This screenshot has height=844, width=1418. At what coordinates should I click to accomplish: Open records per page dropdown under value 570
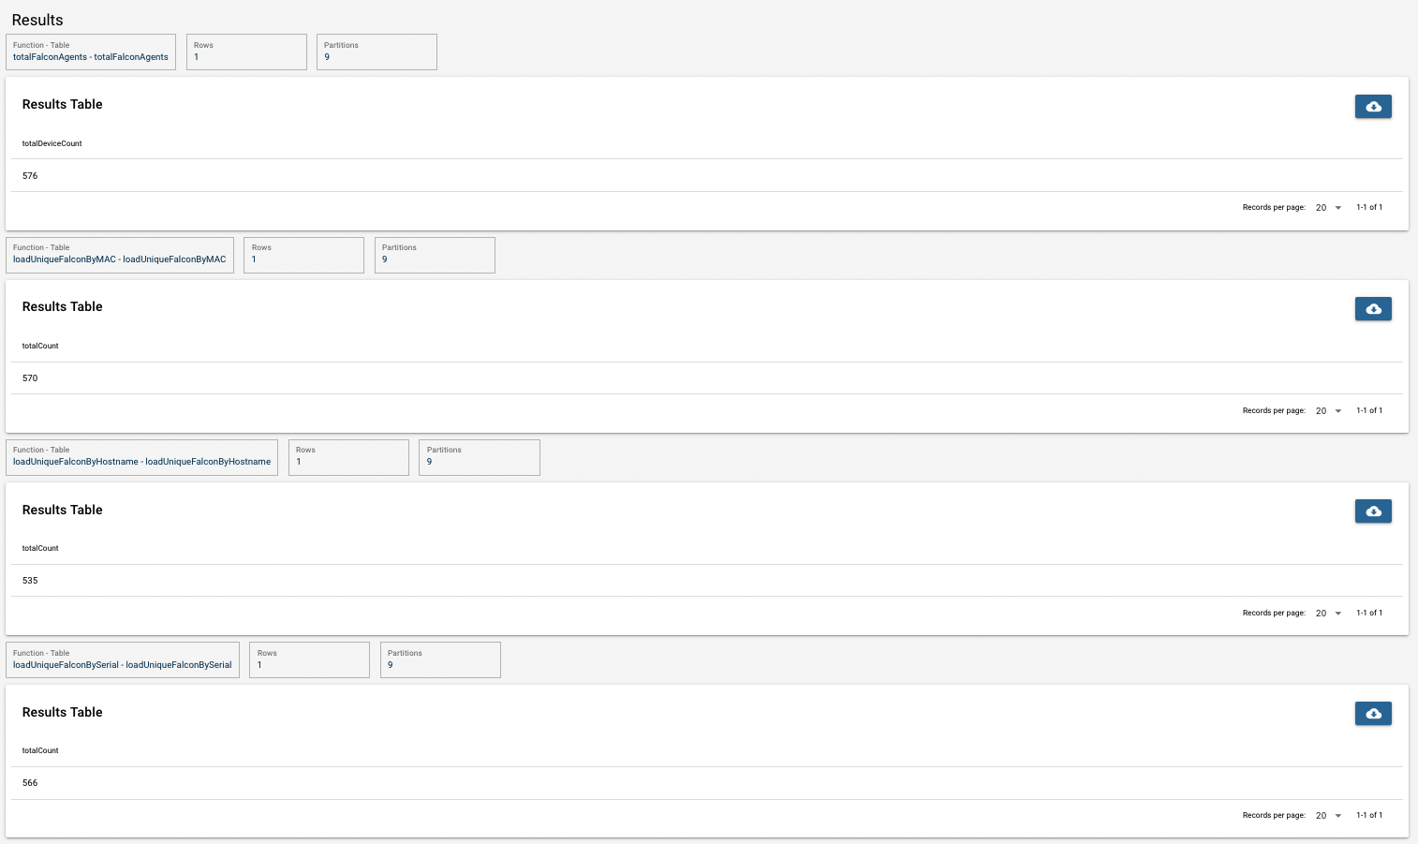click(x=1328, y=411)
